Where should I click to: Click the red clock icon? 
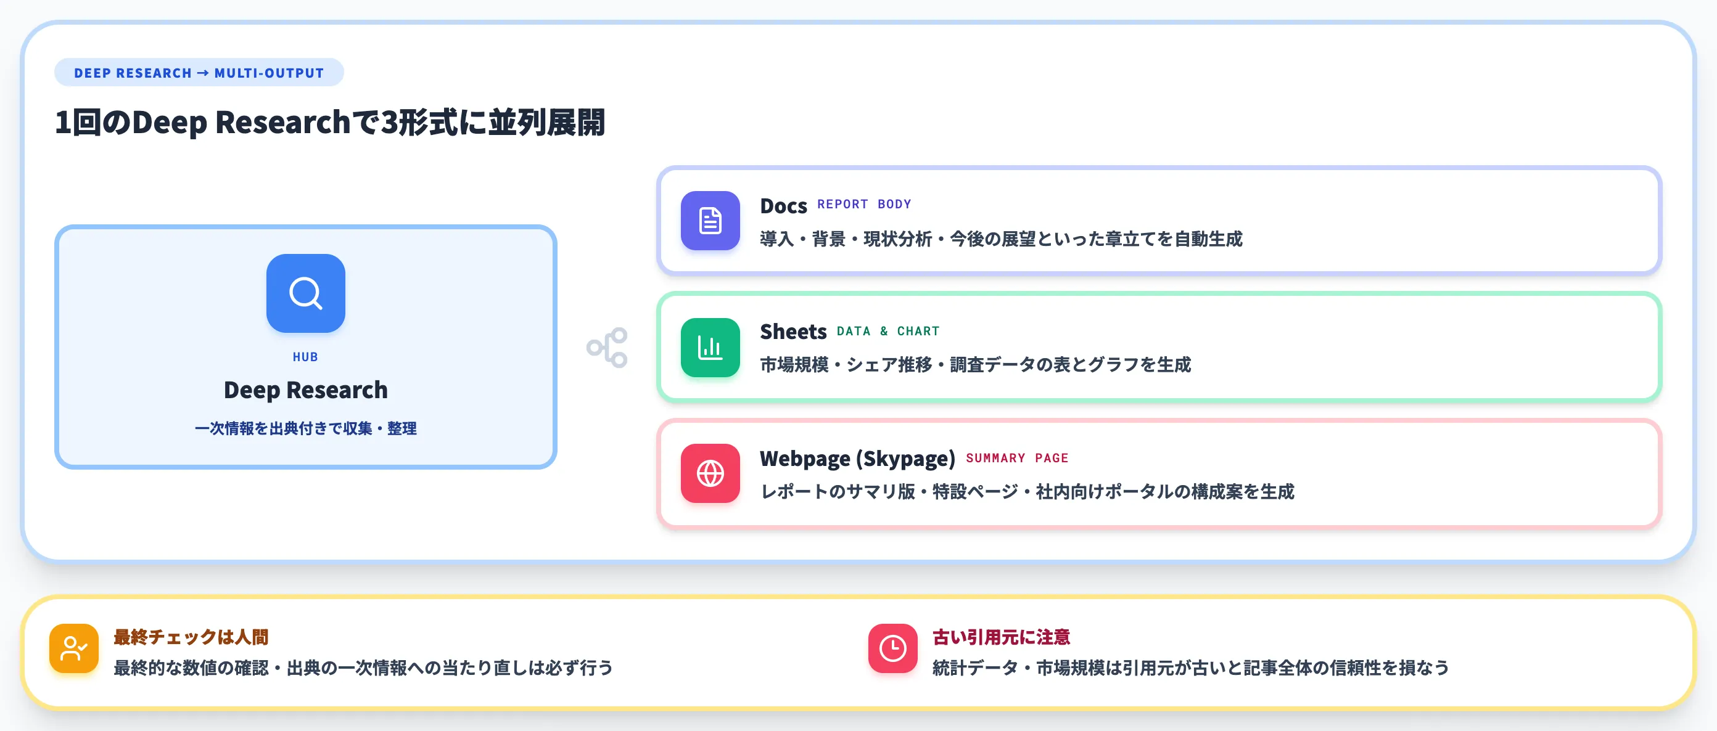pyautogui.click(x=892, y=648)
